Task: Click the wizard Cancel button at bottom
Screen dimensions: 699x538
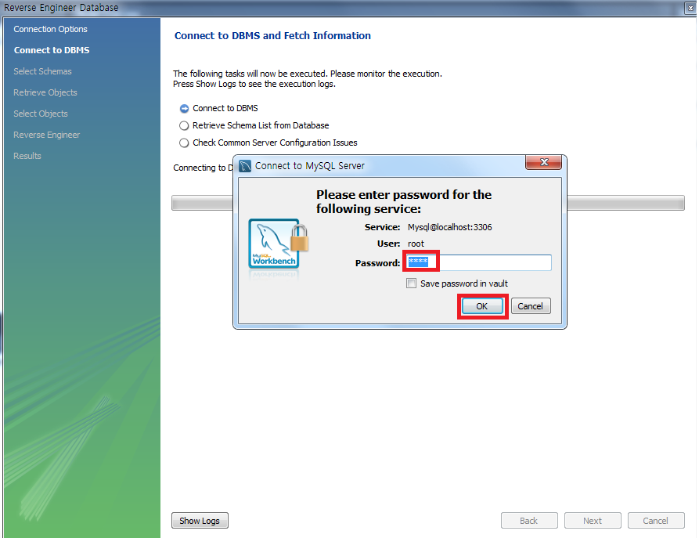Action: [656, 521]
